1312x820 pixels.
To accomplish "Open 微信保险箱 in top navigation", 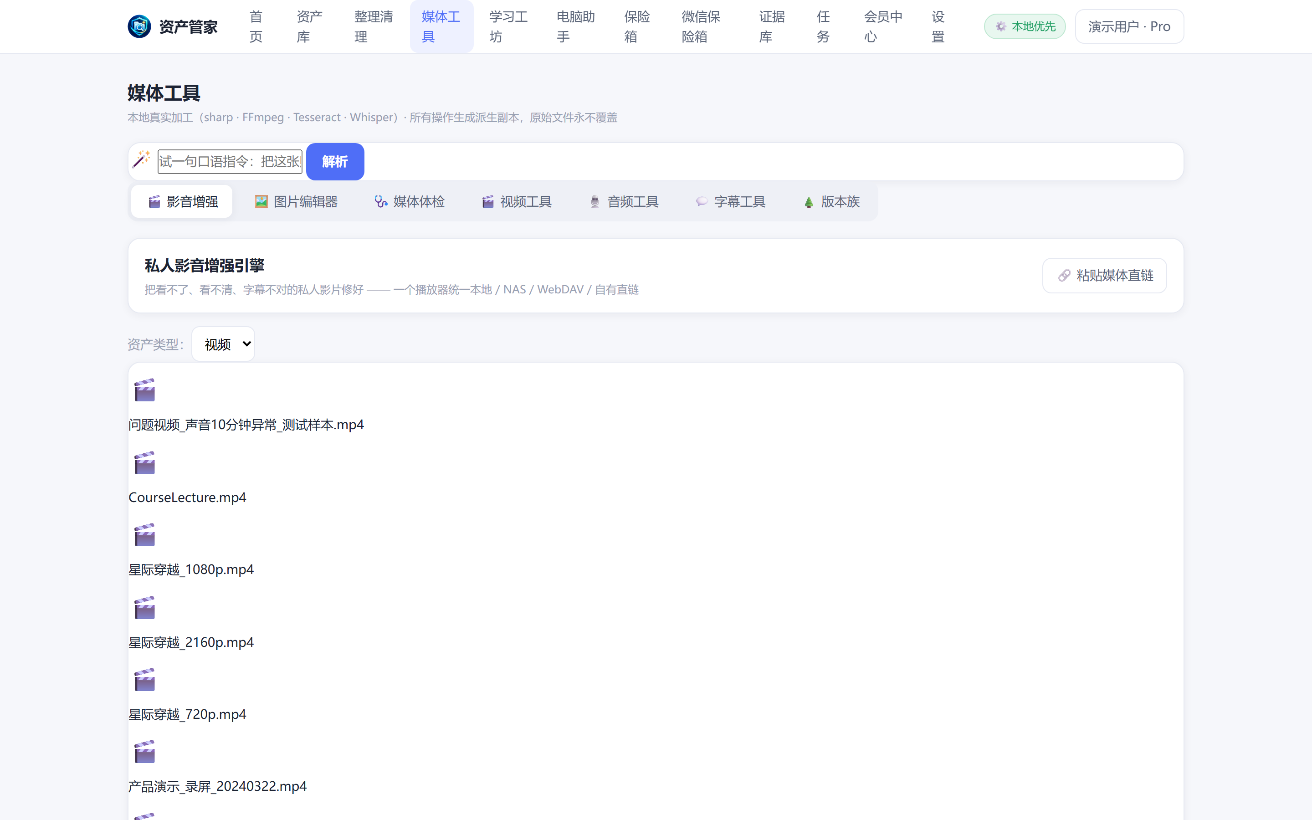I will point(701,26).
